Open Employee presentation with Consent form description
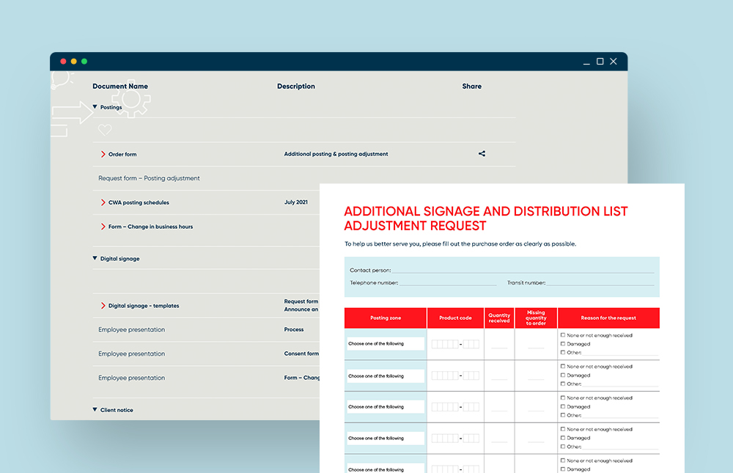Screen dimensions: 733x473 click(131, 353)
